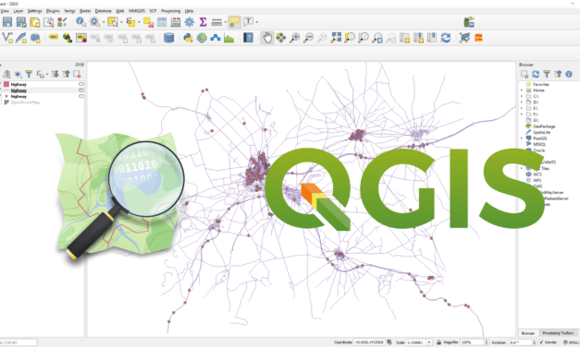Open the Field Calculator icon
580x347 pixels.
point(176,22)
